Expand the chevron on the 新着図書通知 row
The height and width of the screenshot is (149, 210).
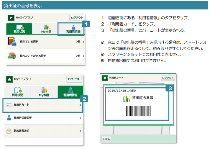80,131
